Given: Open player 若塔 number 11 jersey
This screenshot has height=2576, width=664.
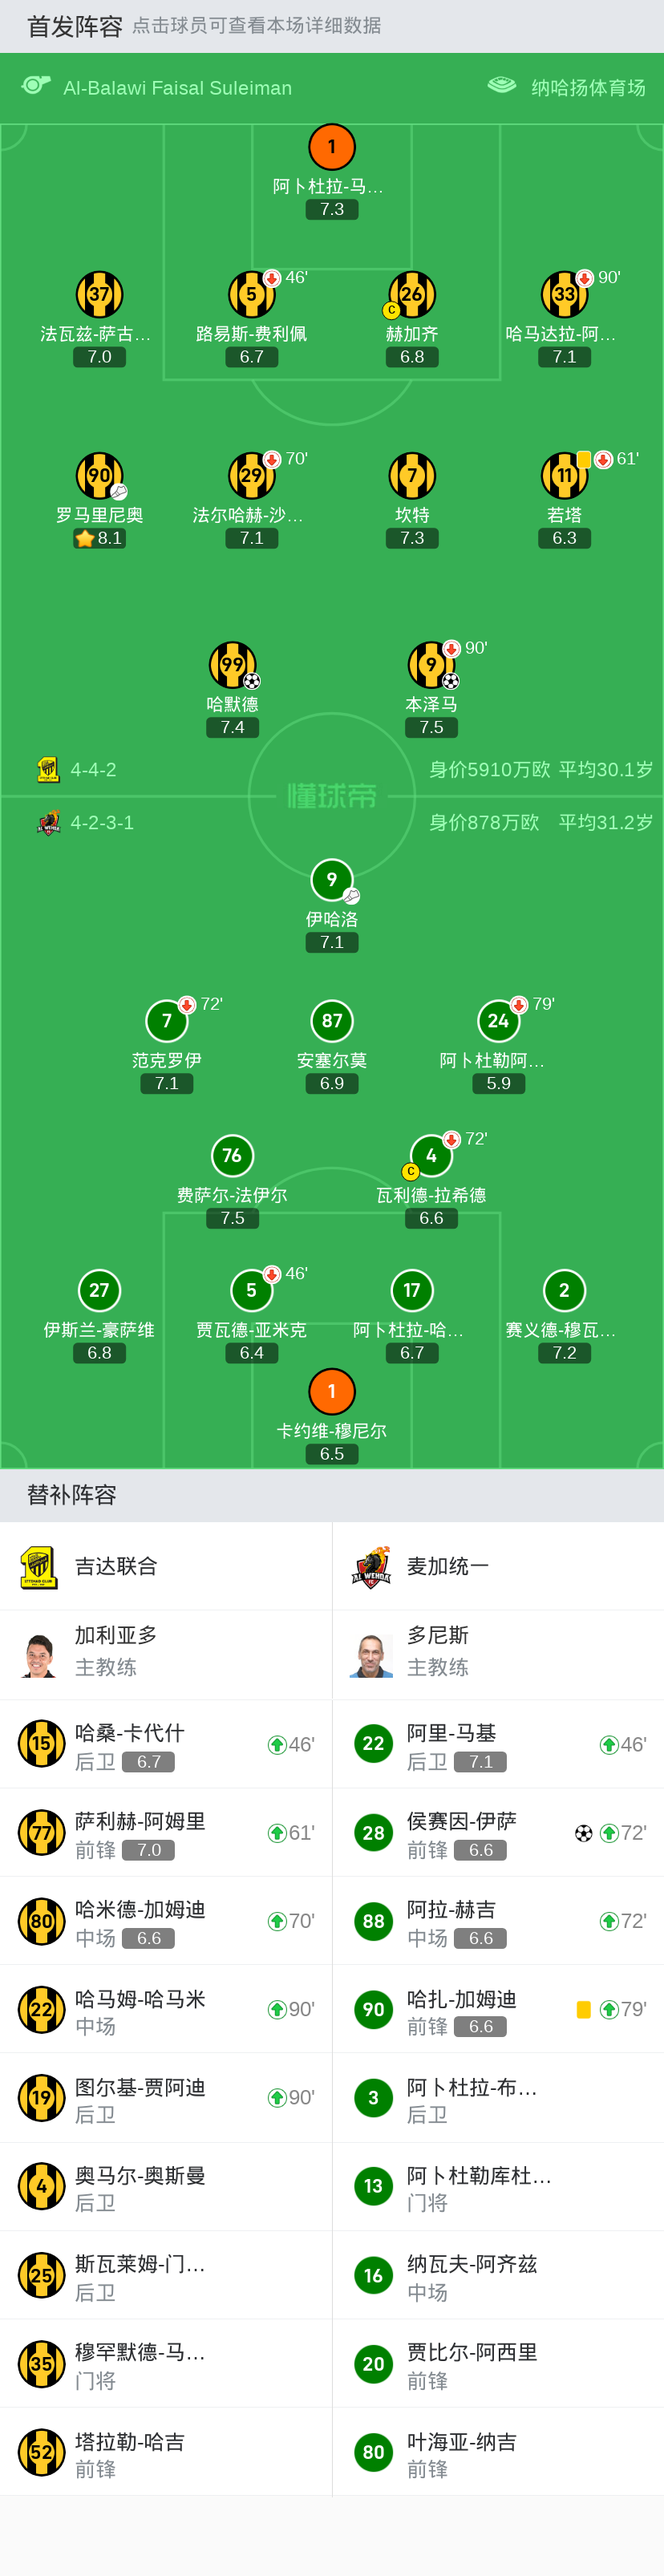Looking at the screenshot, I should click(564, 475).
